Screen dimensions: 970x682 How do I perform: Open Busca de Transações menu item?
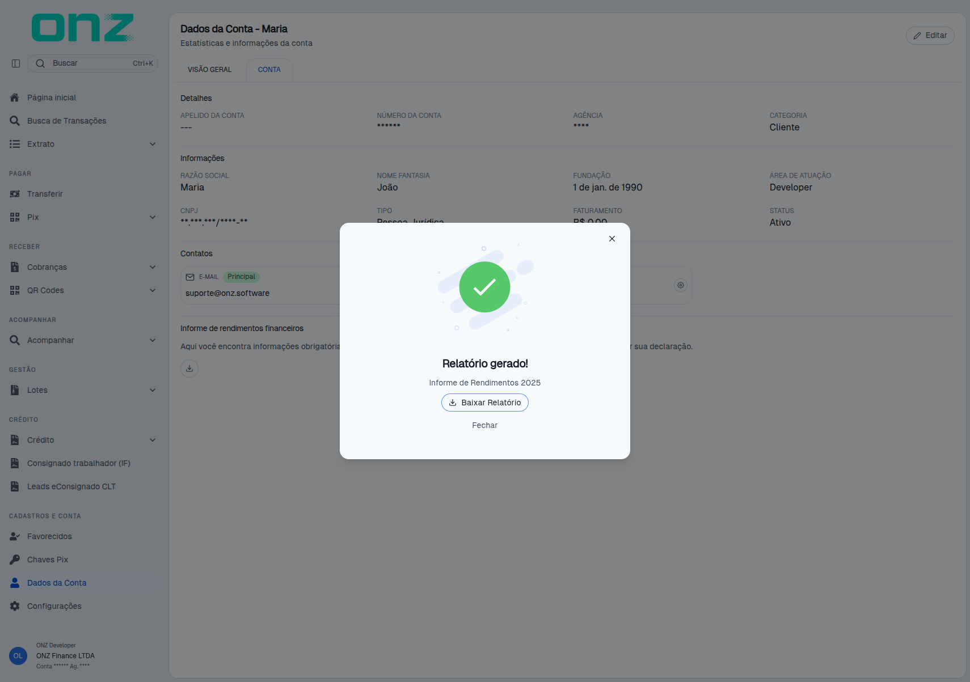click(83, 121)
